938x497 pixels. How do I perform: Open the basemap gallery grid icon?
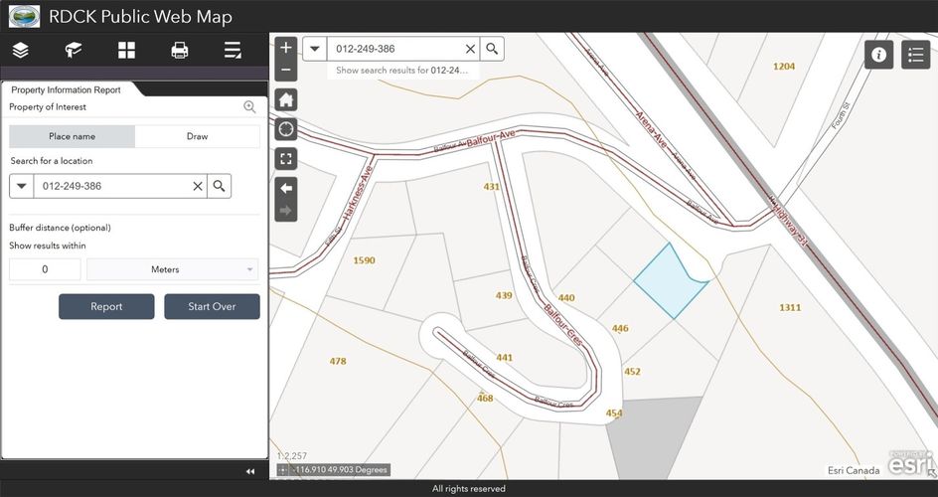point(126,51)
